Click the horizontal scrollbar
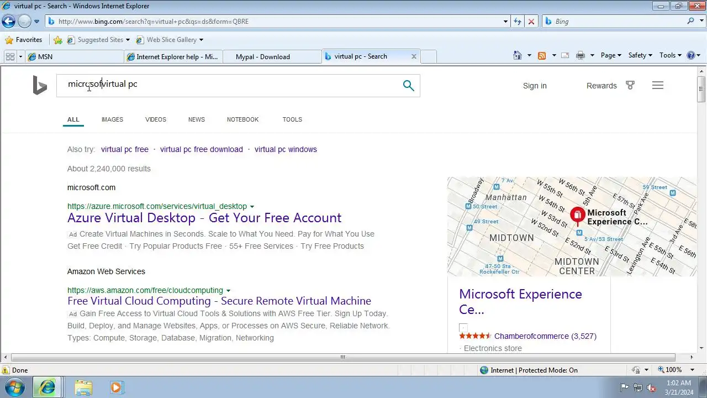This screenshot has height=398, width=707. tap(342, 357)
